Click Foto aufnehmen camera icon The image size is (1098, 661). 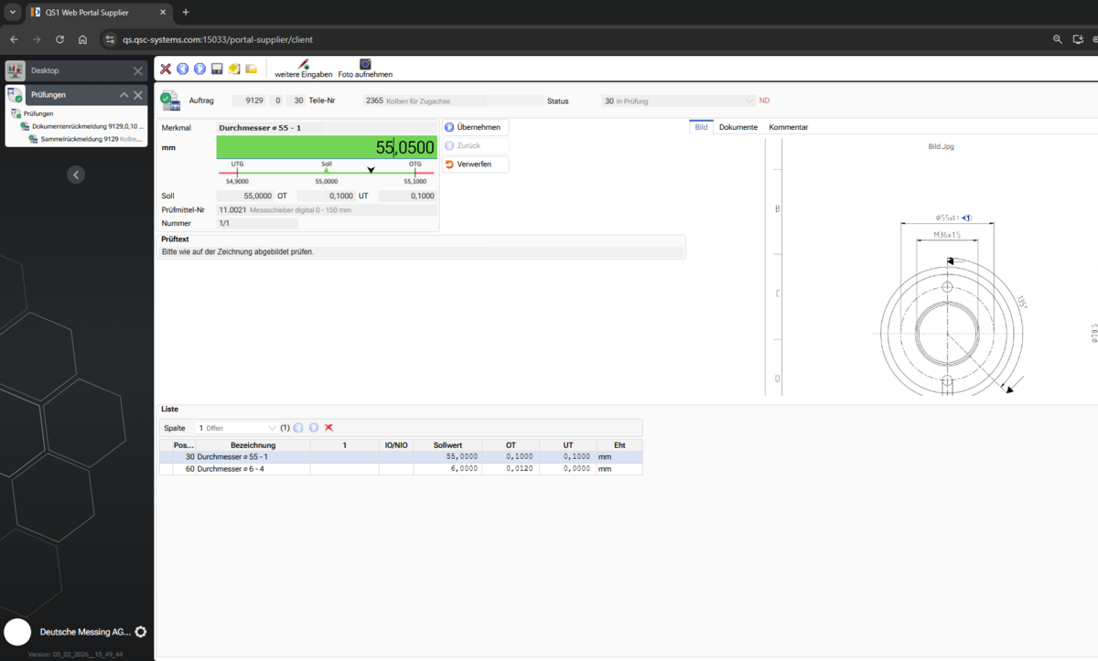(365, 69)
